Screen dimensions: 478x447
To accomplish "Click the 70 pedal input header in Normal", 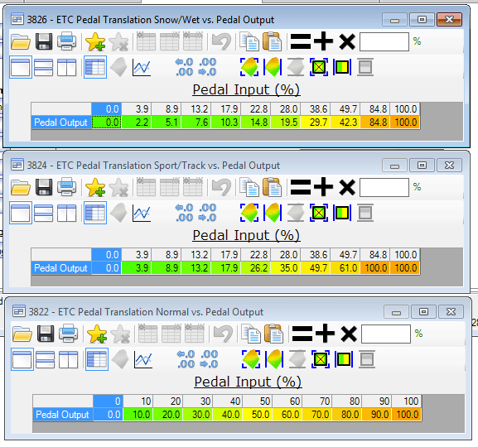I will click(317, 401).
